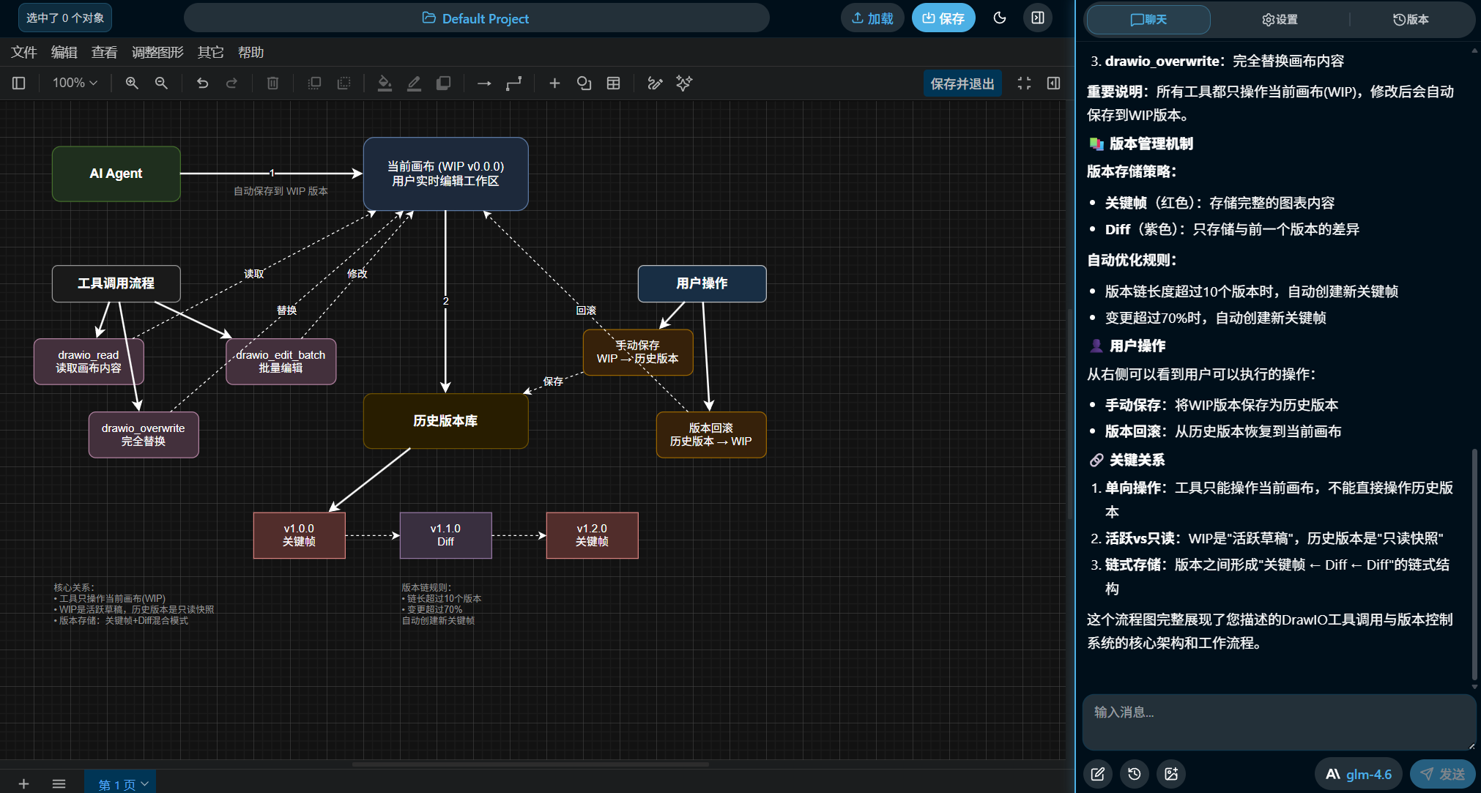
Task: Click the AI sparkle generate icon
Action: (x=684, y=83)
